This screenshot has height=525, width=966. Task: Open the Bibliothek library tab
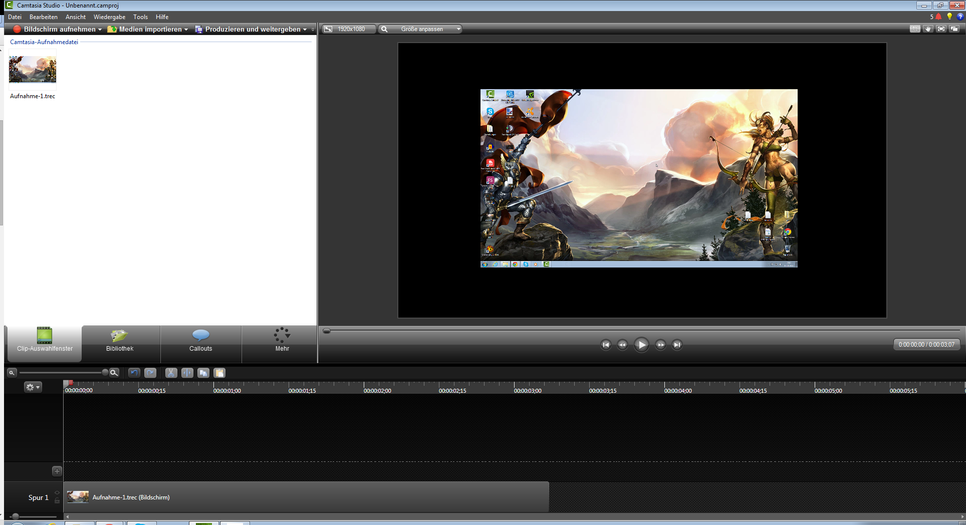click(120, 344)
